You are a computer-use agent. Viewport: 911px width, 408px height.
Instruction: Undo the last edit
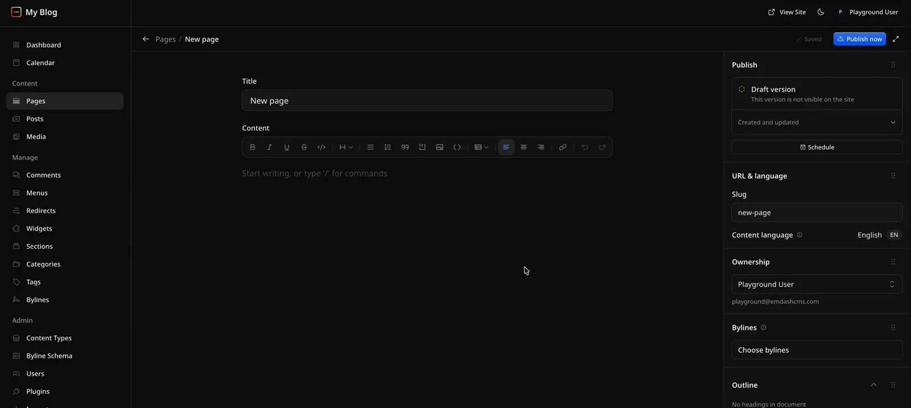[585, 147]
